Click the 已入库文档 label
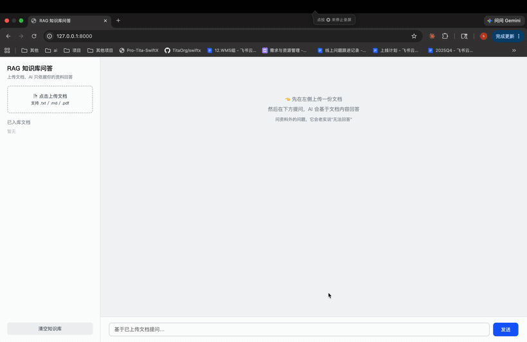The image size is (527, 342). 19,122
